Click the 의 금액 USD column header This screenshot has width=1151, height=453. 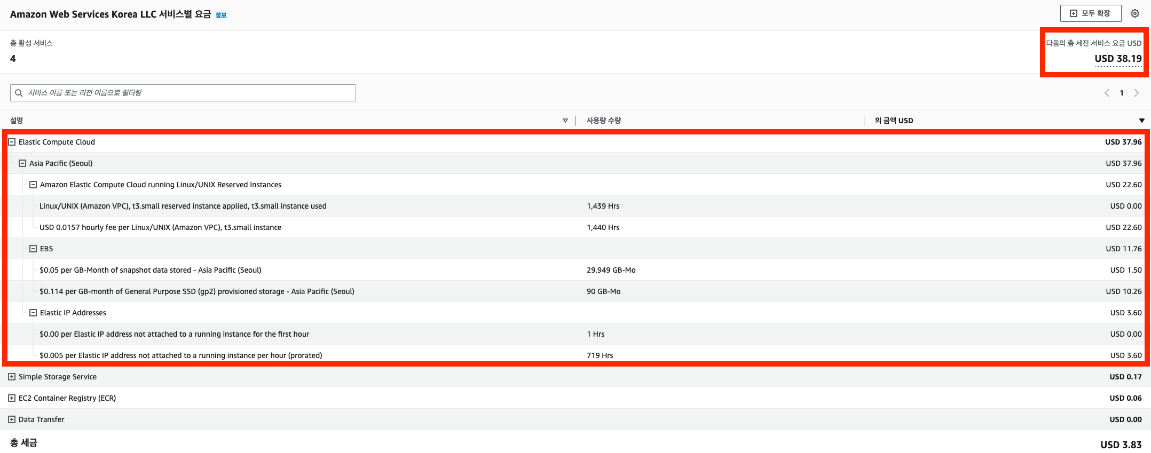894,121
